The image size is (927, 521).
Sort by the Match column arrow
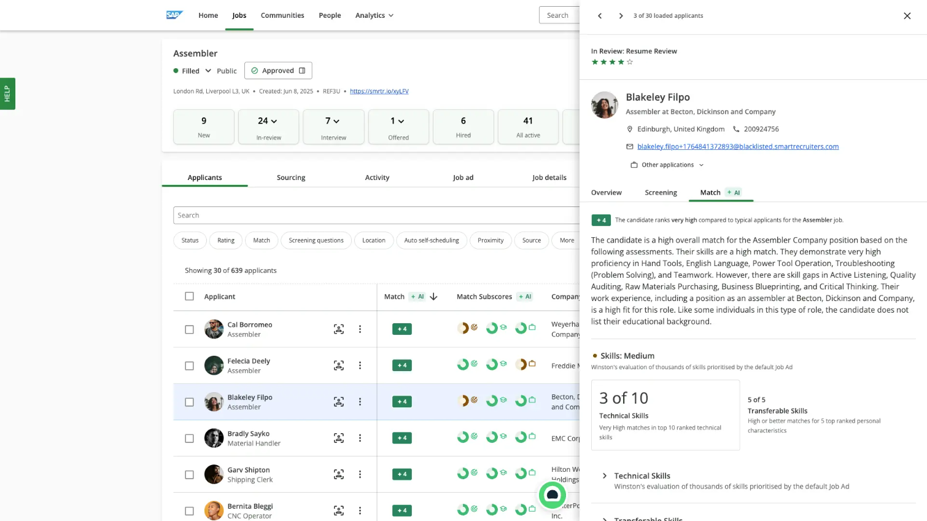click(433, 297)
